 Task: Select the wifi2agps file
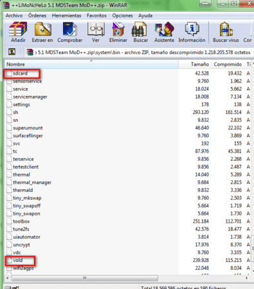[x=23, y=268]
